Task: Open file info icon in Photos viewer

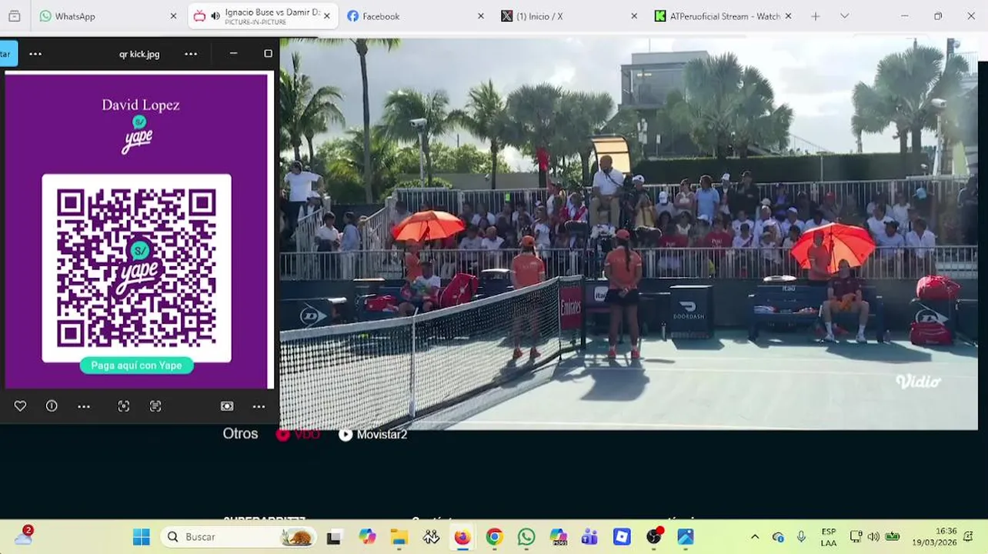Action: tap(52, 406)
